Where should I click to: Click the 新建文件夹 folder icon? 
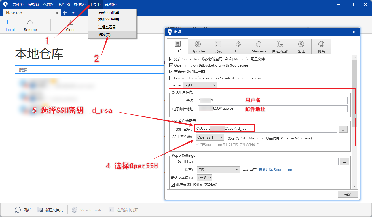(40, 210)
